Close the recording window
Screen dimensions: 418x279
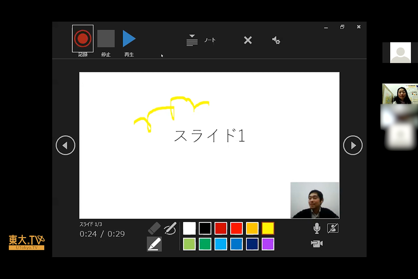(x=359, y=27)
